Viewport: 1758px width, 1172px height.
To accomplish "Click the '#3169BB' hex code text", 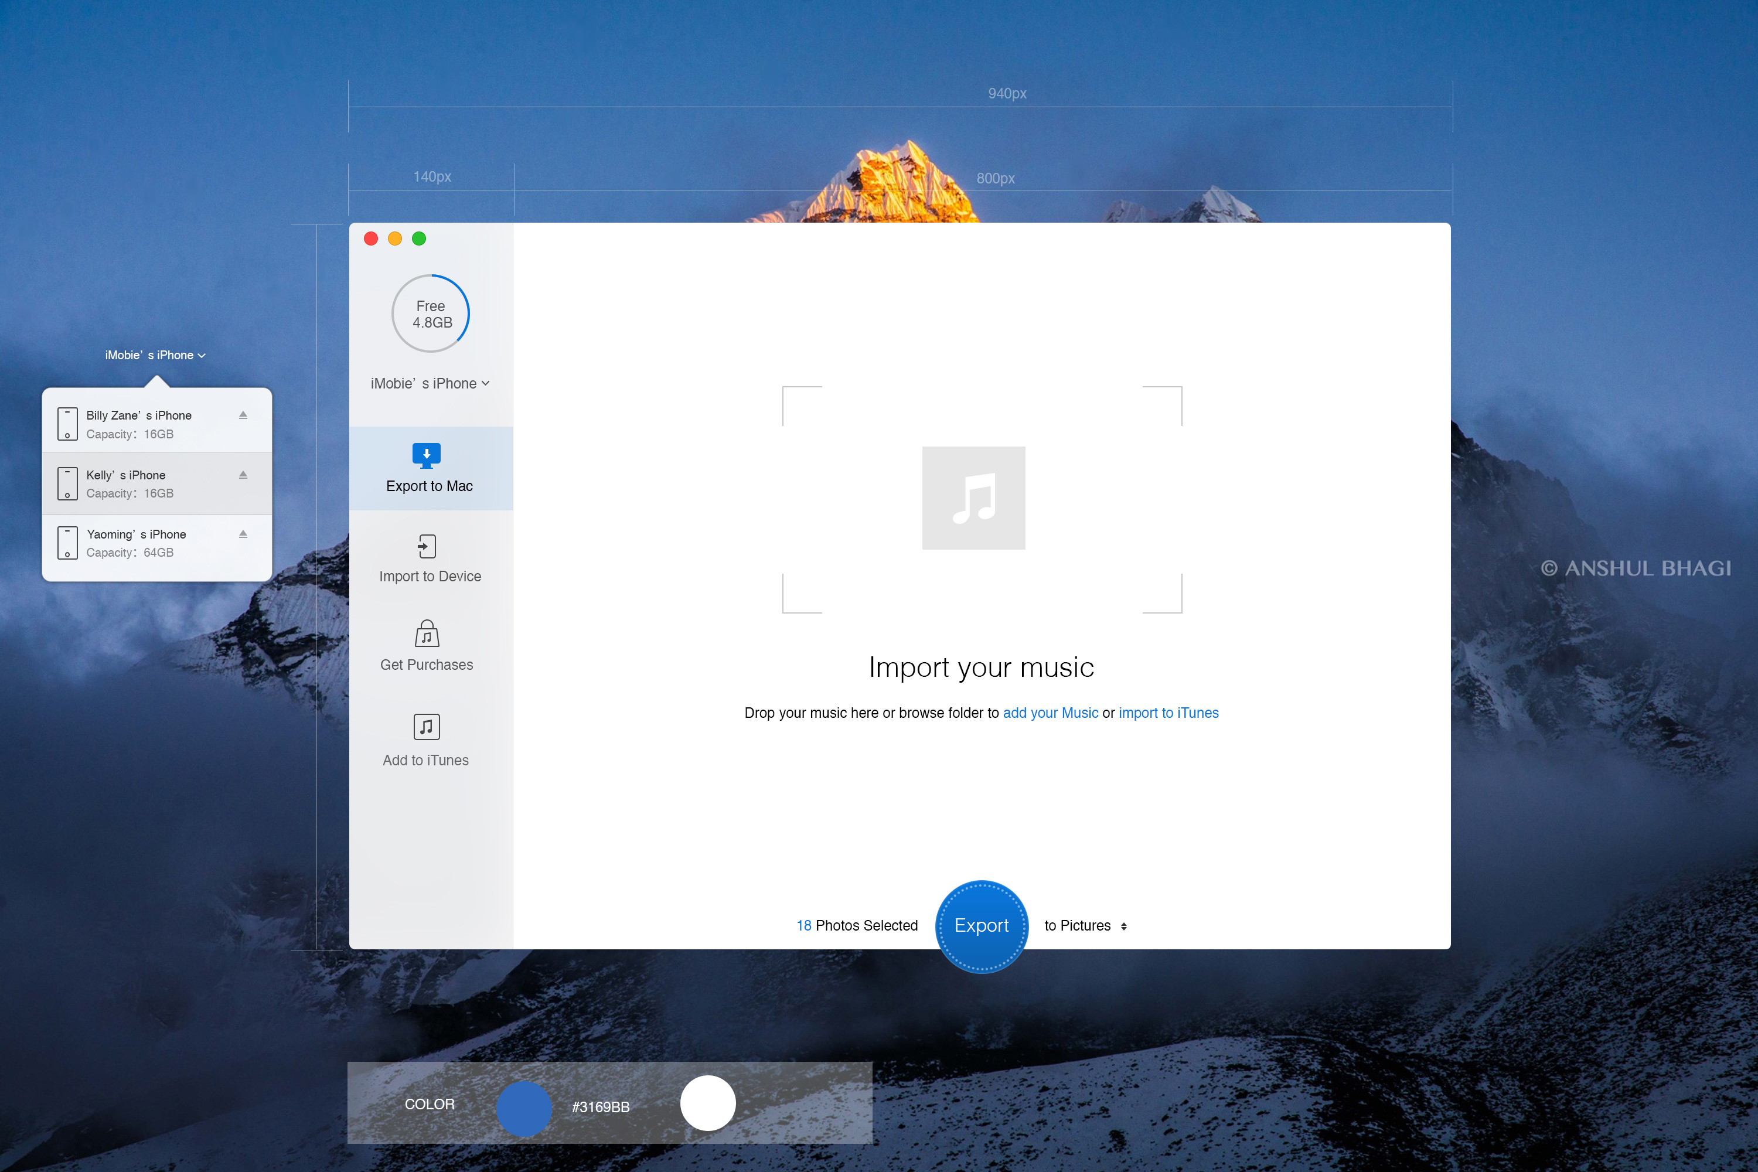I will [600, 1107].
